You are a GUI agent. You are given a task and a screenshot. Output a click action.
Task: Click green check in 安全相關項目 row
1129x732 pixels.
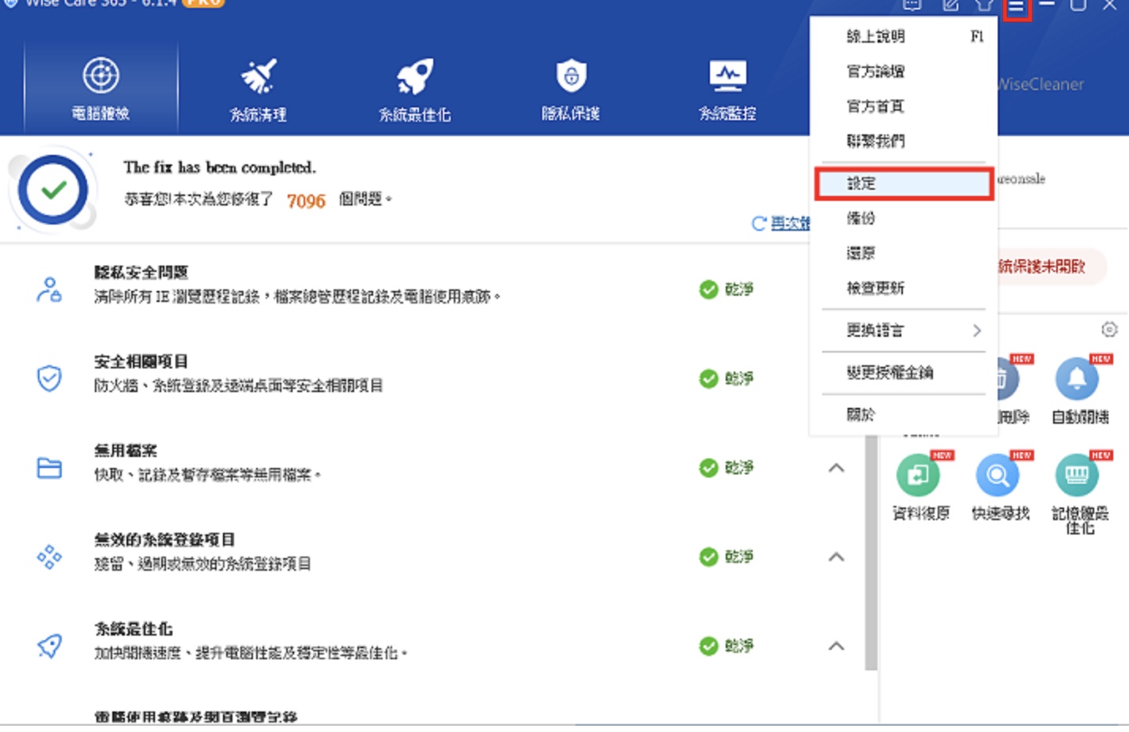(708, 379)
